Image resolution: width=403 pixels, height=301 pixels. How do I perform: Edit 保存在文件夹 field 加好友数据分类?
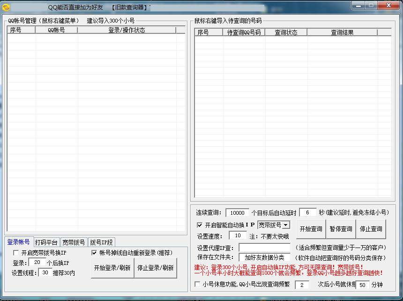pyautogui.click(x=264, y=257)
